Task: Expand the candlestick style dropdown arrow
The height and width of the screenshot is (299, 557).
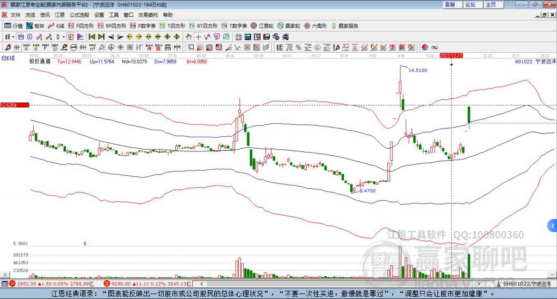Action: tap(64, 37)
